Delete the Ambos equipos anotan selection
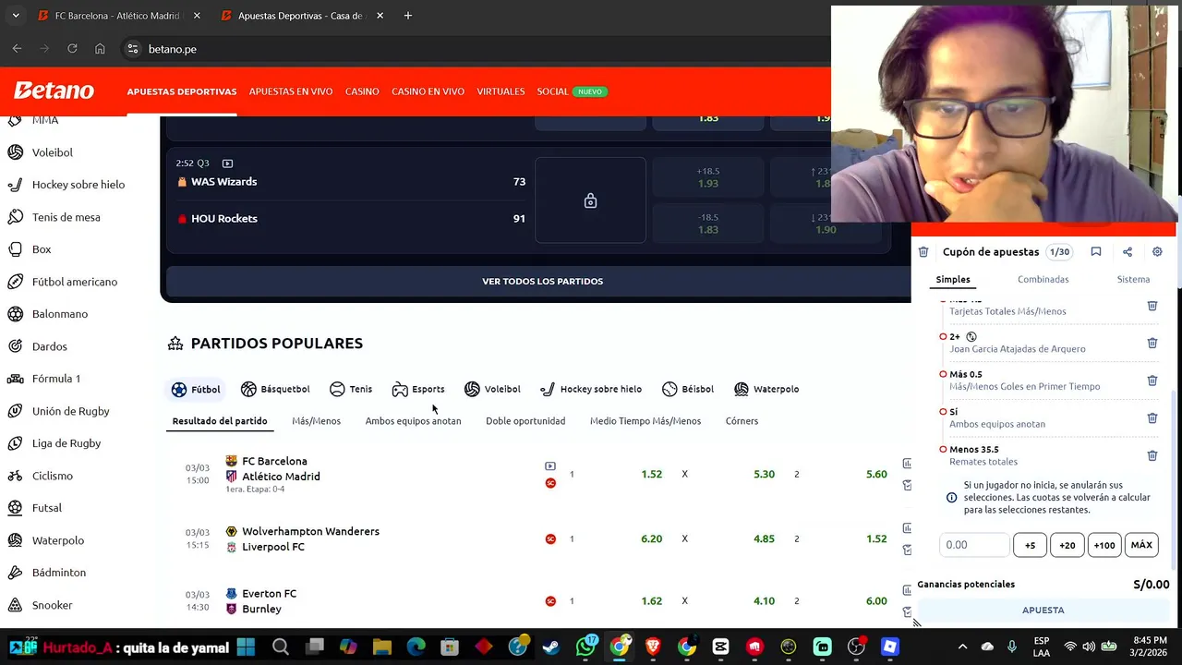The image size is (1182, 665). tap(1152, 417)
